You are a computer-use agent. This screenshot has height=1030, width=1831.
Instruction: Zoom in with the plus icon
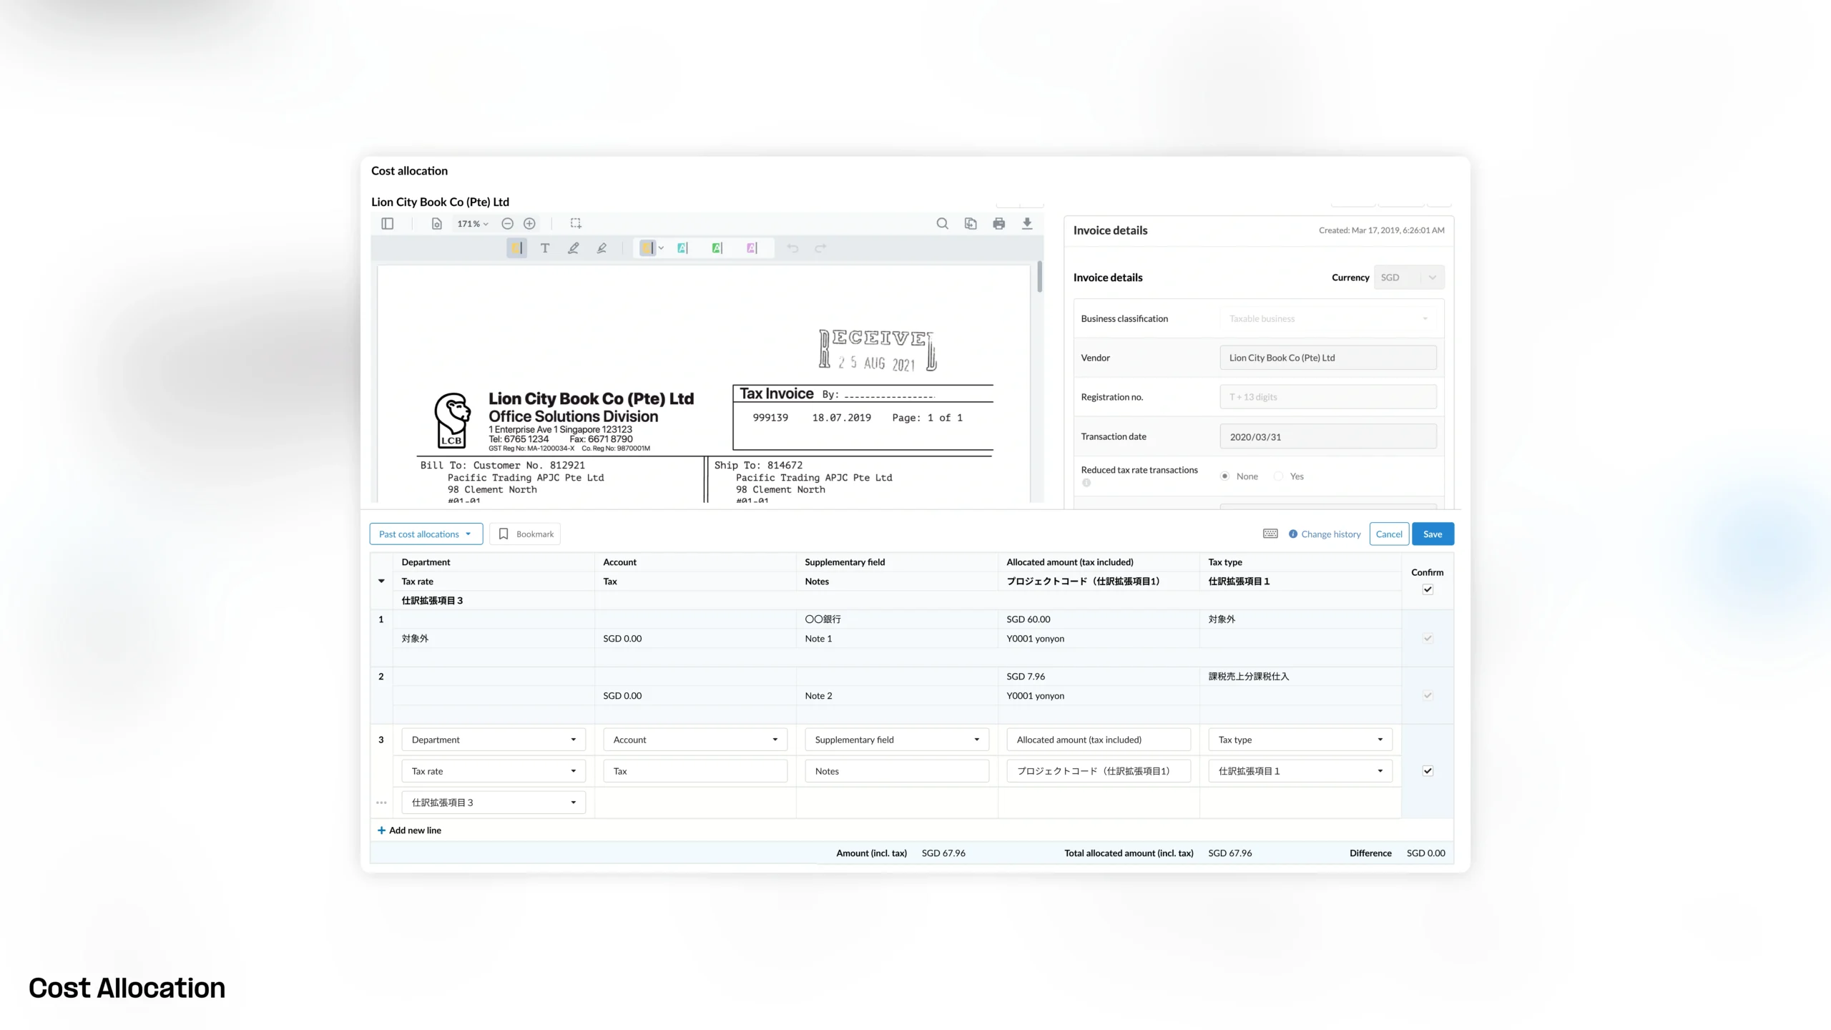coord(529,224)
